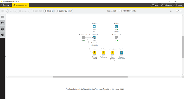Go to the Home tab
This screenshot has width=184, height=99.
pos(6,5)
